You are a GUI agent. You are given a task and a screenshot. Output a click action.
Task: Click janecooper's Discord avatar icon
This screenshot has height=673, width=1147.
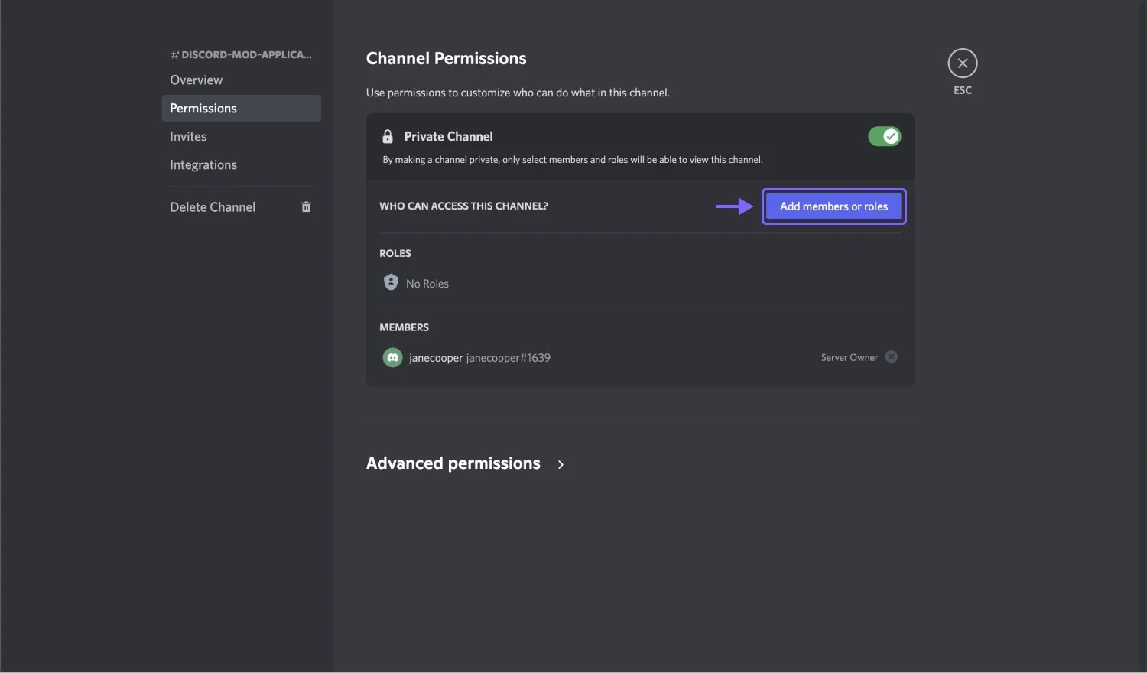(392, 357)
